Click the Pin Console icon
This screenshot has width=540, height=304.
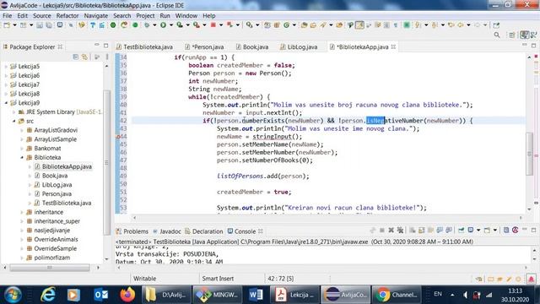[x=462, y=230]
